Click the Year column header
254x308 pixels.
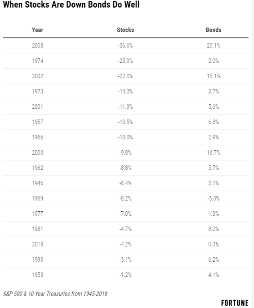click(38, 30)
